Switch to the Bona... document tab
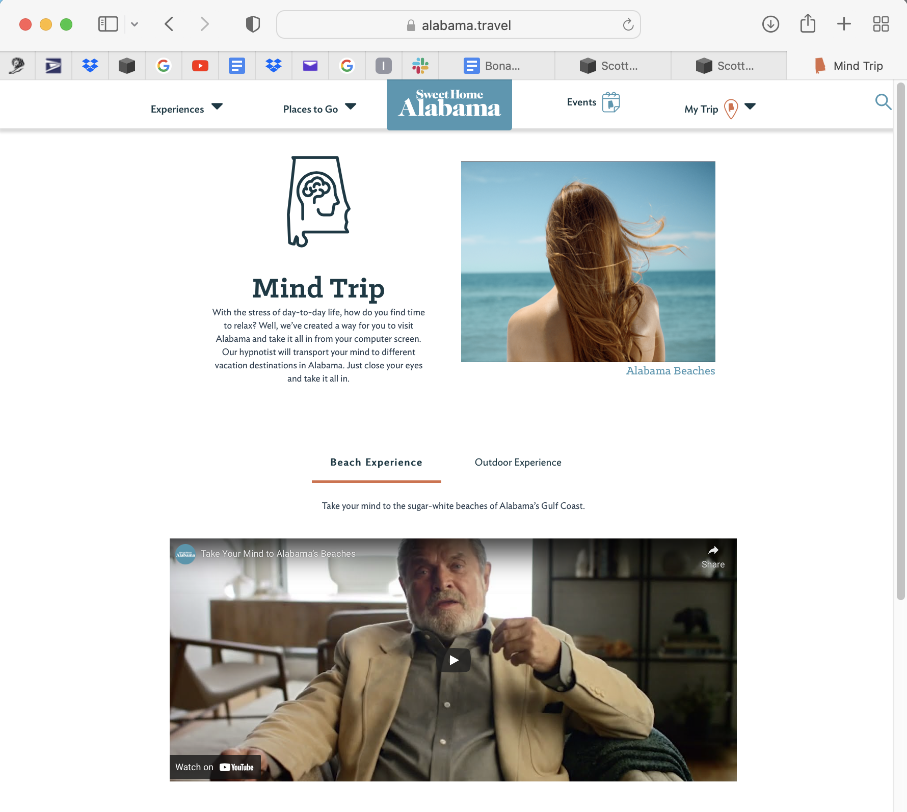 coord(497,66)
